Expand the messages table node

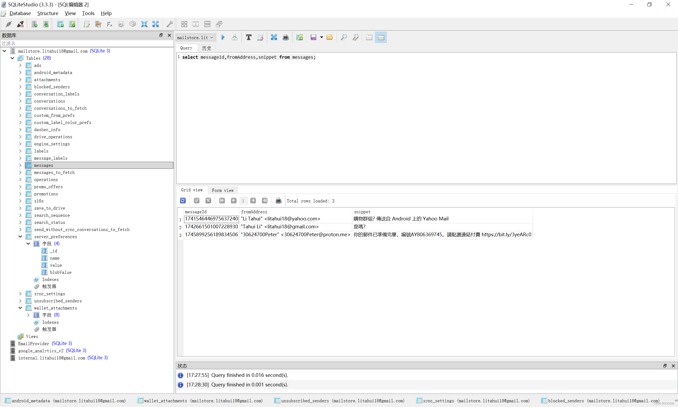[20, 165]
